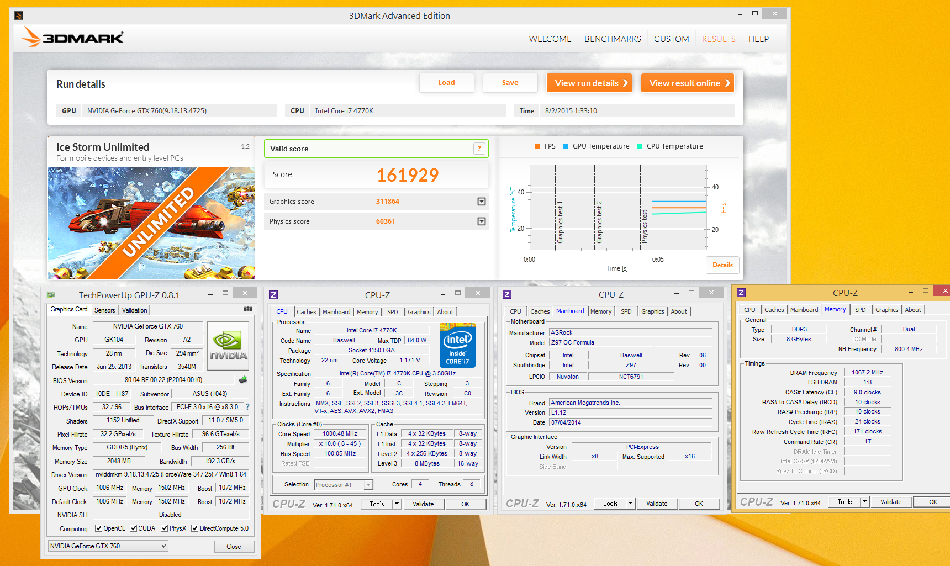Image resolution: width=950 pixels, height=566 pixels.
Task: Open the WELCOME tab in 3DMark
Action: pos(550,39)
